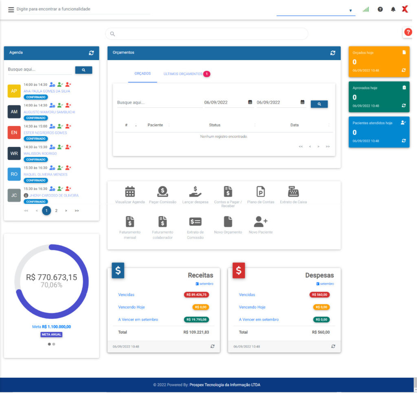The image size is (417, 394).
Task: Open patient Ana Paula Gomes da Silva
Action: pyautogui.click(x=47, y=91)
